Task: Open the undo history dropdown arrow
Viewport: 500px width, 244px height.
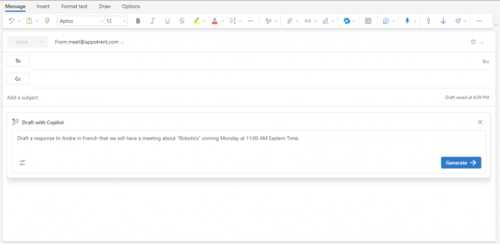Action: (x=19, y=21)
